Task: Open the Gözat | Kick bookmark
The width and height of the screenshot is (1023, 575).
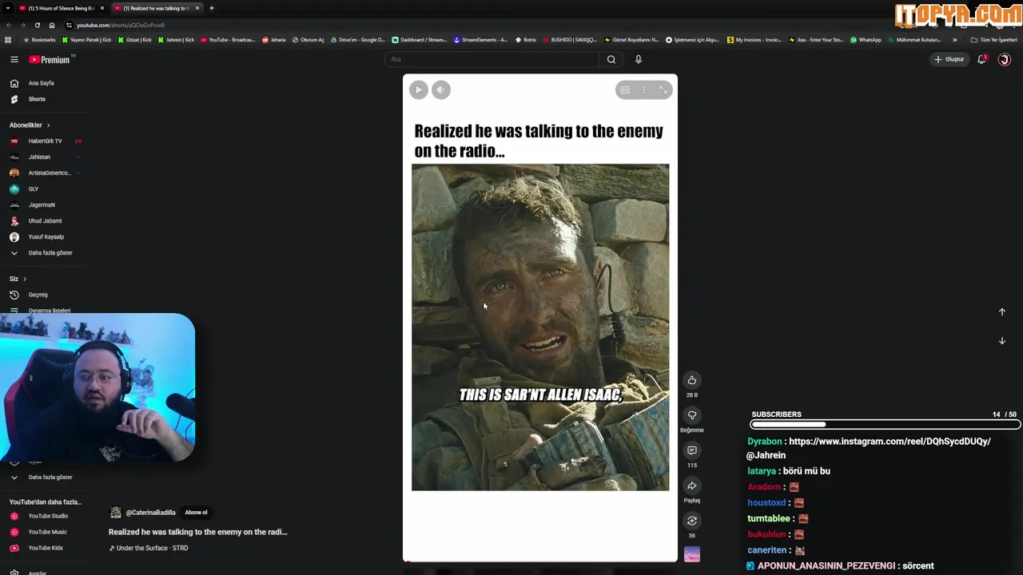Action: coord(134,40)
